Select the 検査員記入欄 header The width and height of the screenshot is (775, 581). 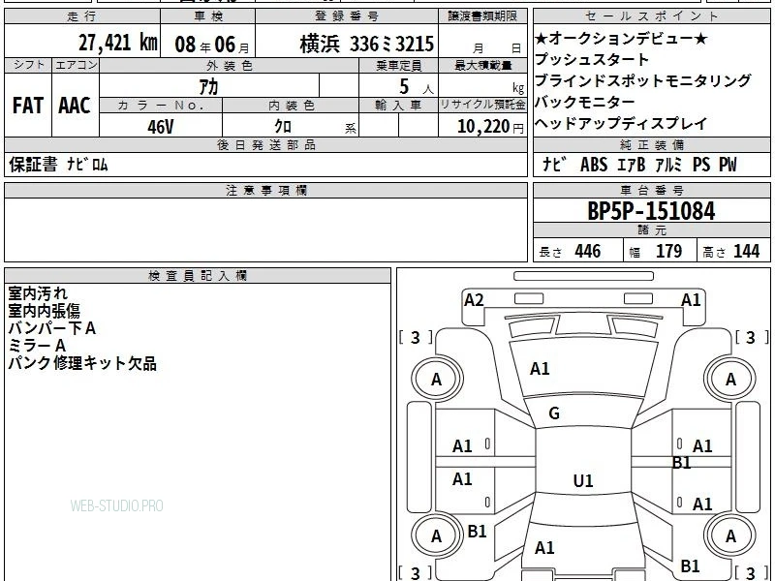tap(198, 276)
